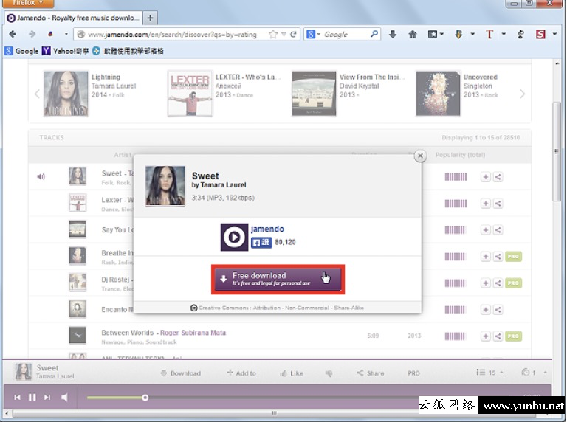Image resolution: width=567 pixels, height=422 pixels.
Task: Show previous albums with left chevron
Action: pyautogui.click(x=37, y=94)
